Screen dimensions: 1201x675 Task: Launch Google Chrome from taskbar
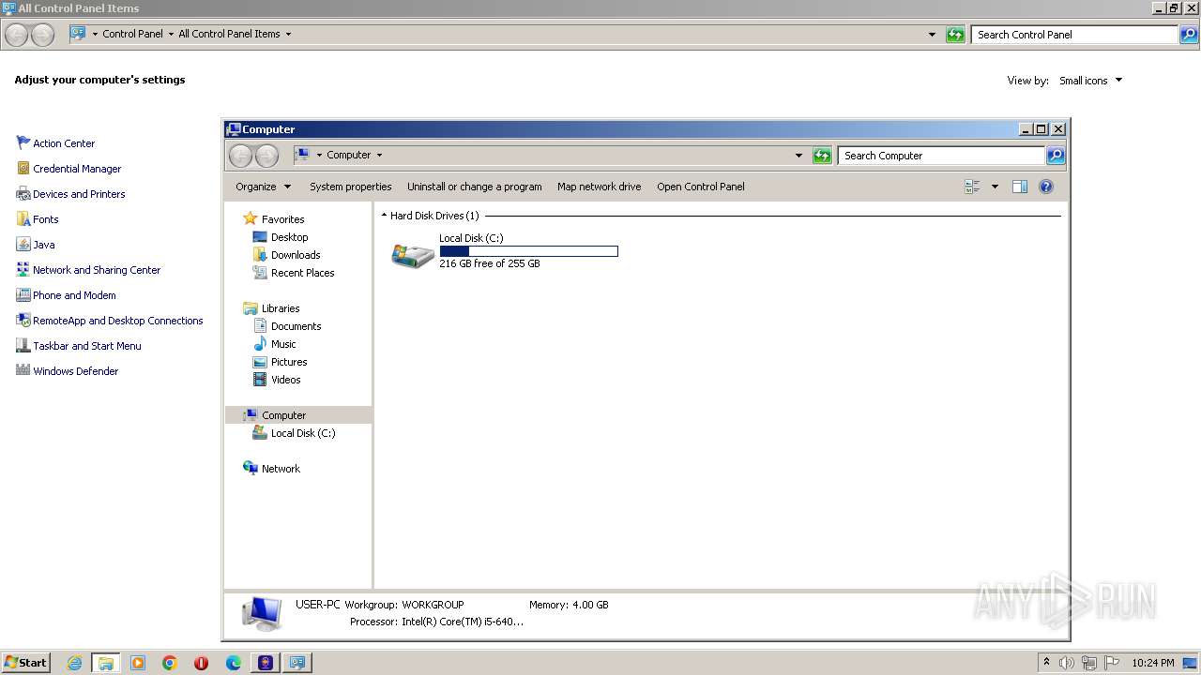click(x=170, y=663)
